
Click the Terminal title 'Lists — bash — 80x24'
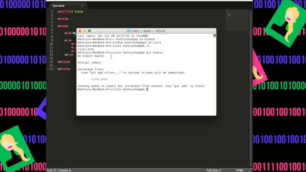point(148,31)
